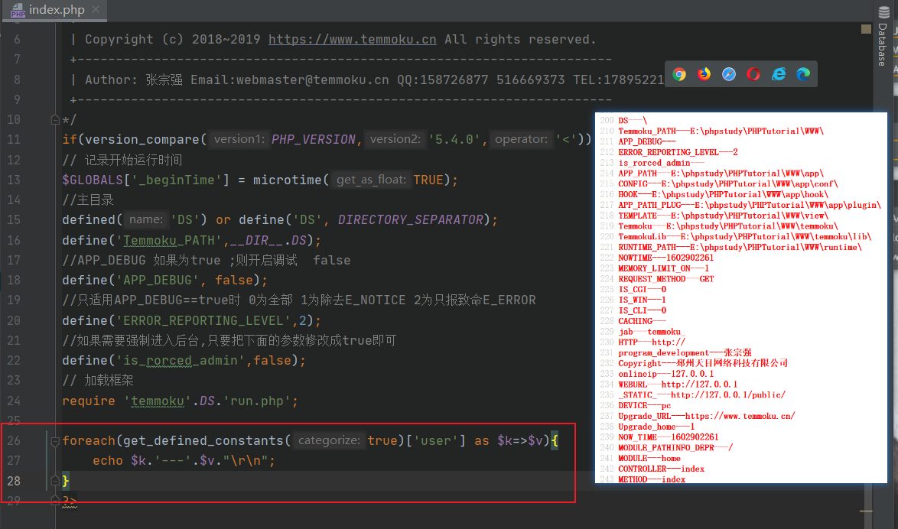
Task: Click 'APP_DEBUG' string in define on line 18
Action: pos(158,280)
